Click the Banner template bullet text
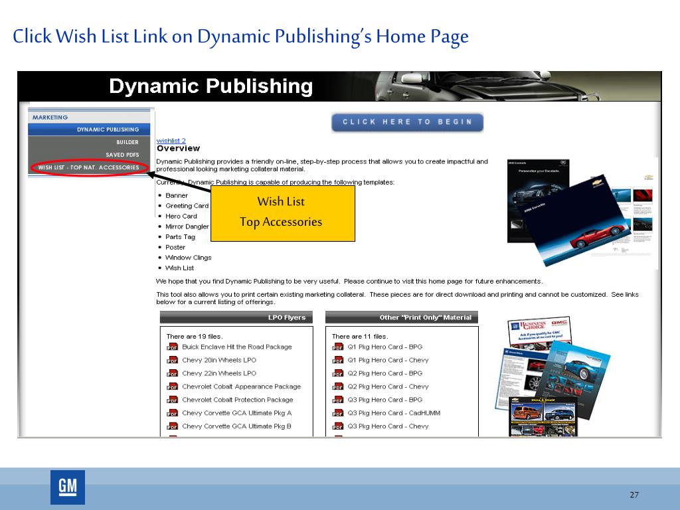680x510 pixels. pyautogui.click(x=177, y=196)
